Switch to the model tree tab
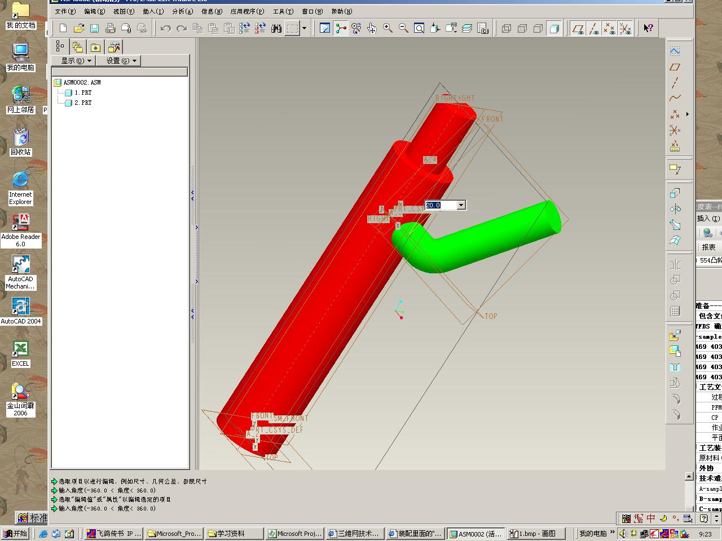Image resolution: width=722 pixels, height=541 pixels. point(60,46)
